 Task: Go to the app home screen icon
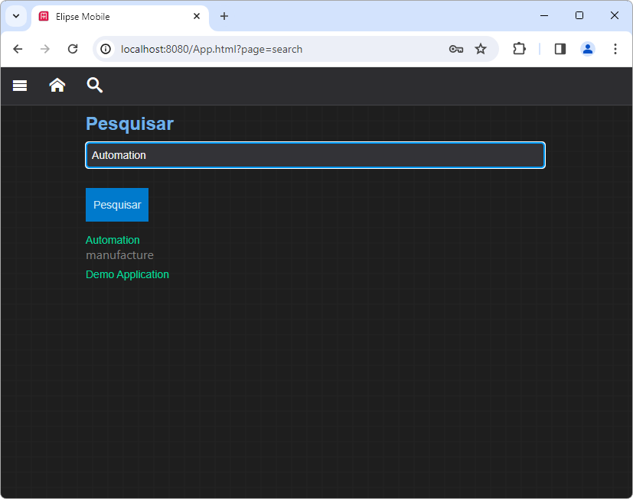[x=57, y=86]
